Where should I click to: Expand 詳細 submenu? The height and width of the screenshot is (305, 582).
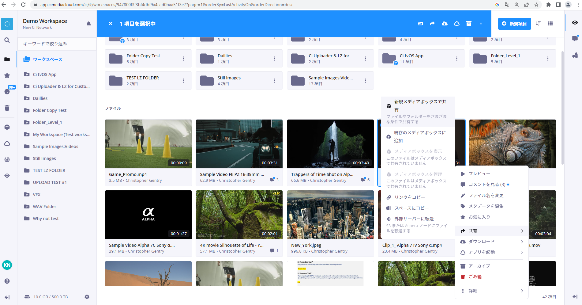coord(492,291)
